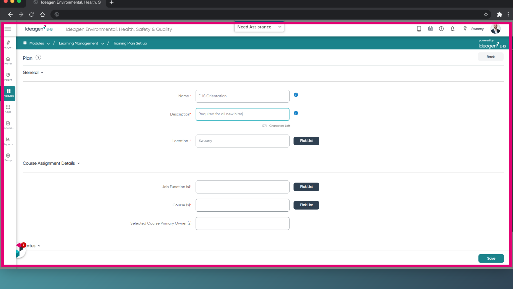The width and height of the screenshot is (513, 289).
Task: Click the Job Function(s) input field
Action: (242, 187)
